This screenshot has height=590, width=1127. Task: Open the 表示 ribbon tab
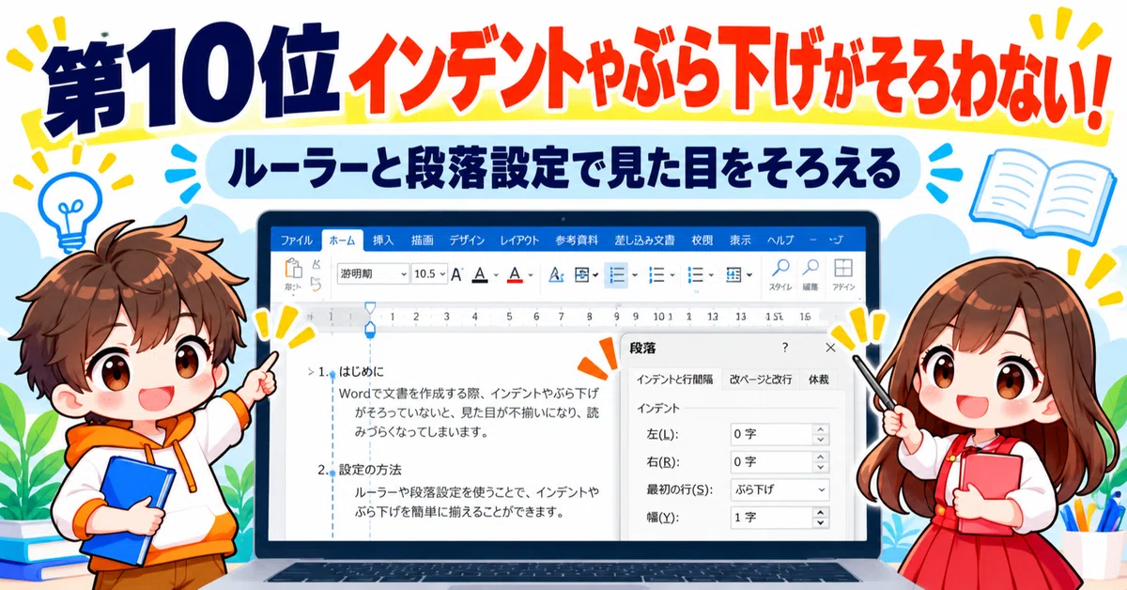click(740, 240)
